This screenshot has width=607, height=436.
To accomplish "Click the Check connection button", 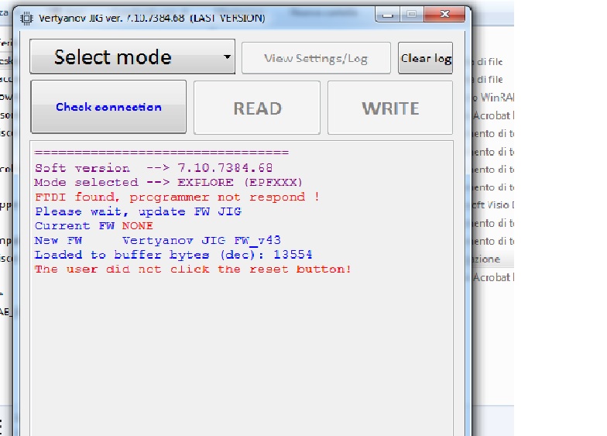I will [108, 107].
